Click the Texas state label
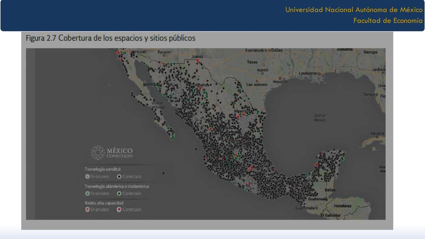425x239 pixels. tap(252, 62)
